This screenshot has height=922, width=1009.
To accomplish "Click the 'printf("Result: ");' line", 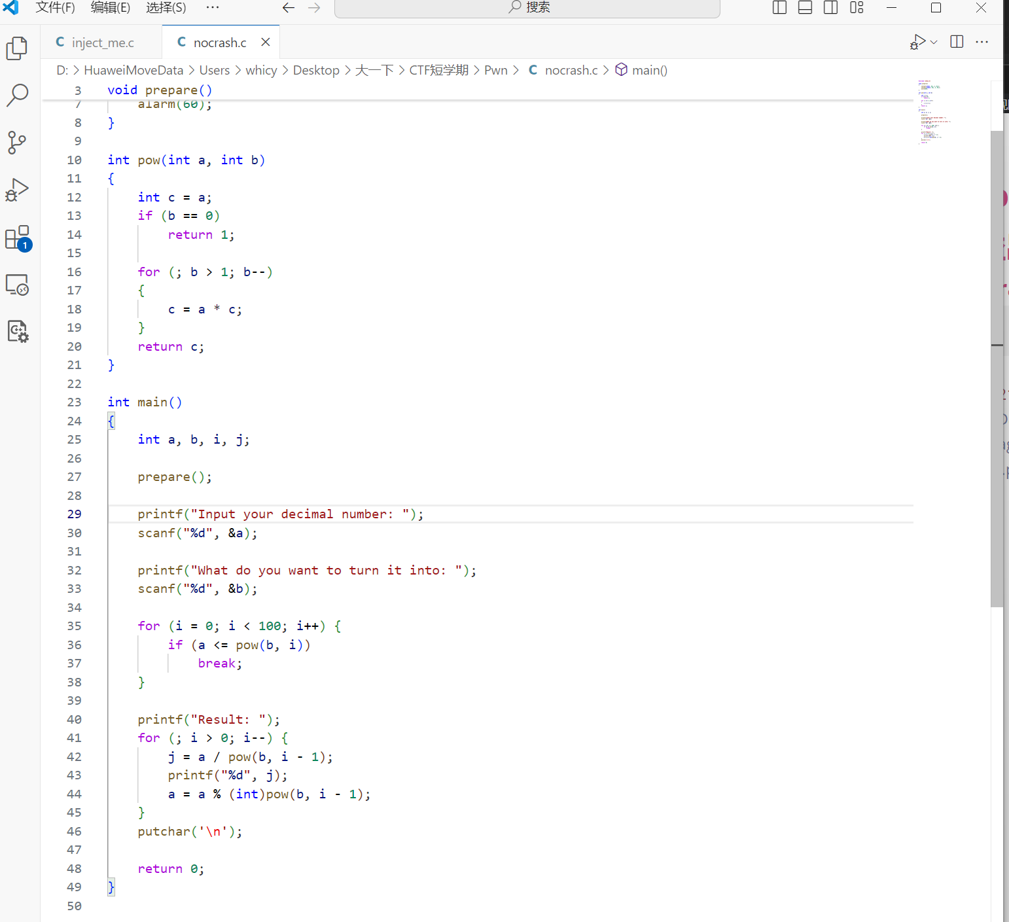I will (x=209, y=720).
